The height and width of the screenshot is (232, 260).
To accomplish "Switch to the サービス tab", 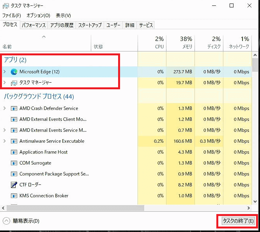I will point(146,25).
